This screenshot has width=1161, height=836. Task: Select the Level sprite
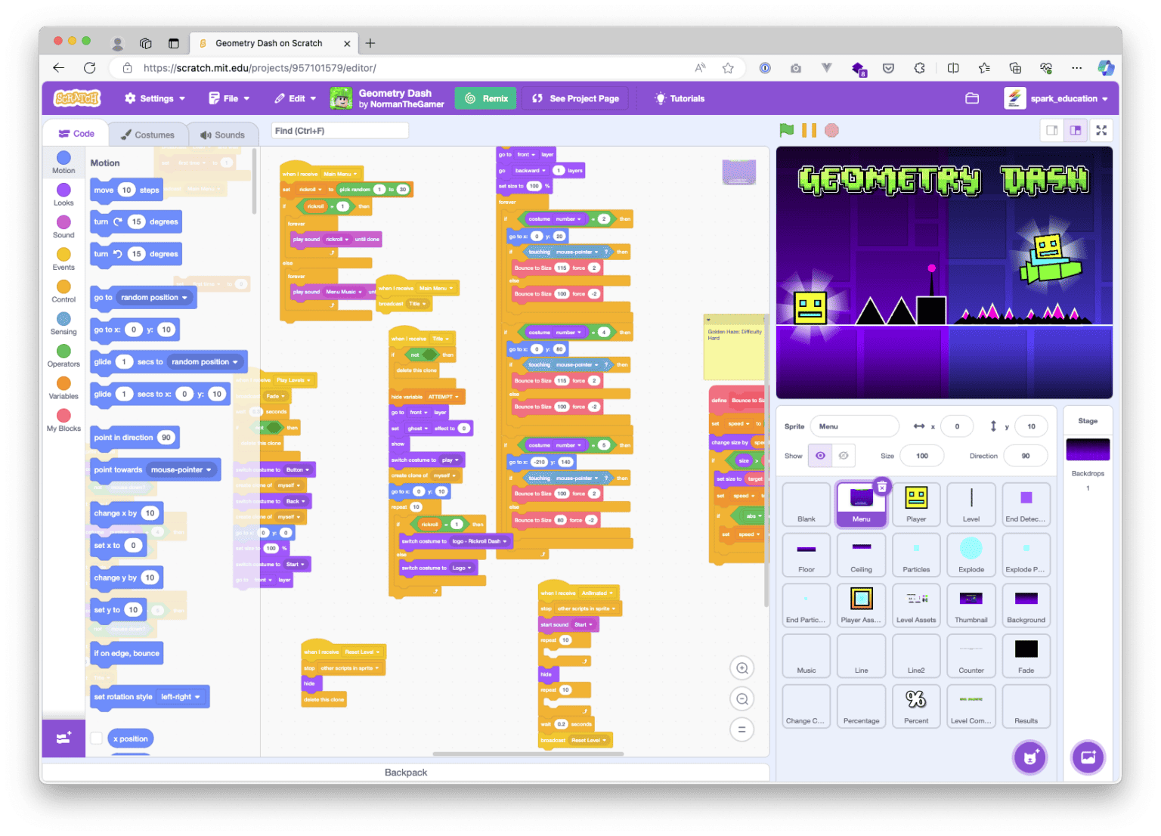971,504
